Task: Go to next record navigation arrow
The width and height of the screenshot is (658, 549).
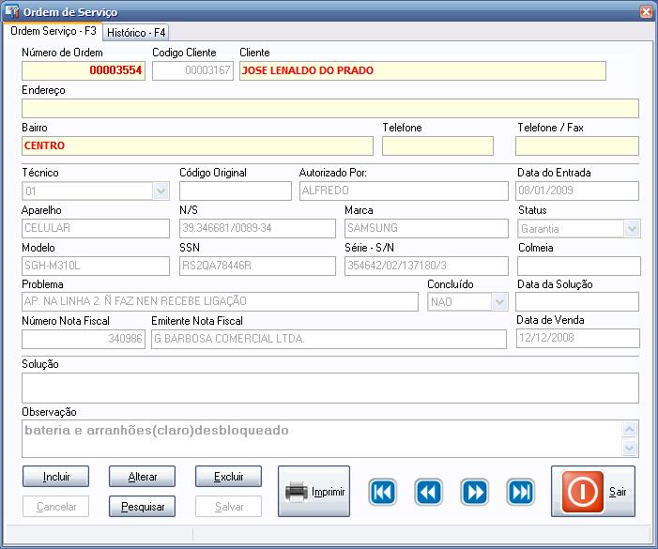Action: pyautogui.click(x=474, y=492)
